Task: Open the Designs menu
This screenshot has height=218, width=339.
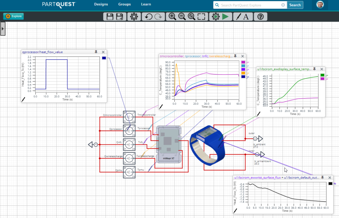Action: pos(101,4)
